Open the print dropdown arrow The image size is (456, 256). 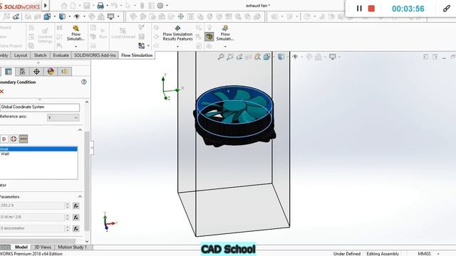[107, 5]
